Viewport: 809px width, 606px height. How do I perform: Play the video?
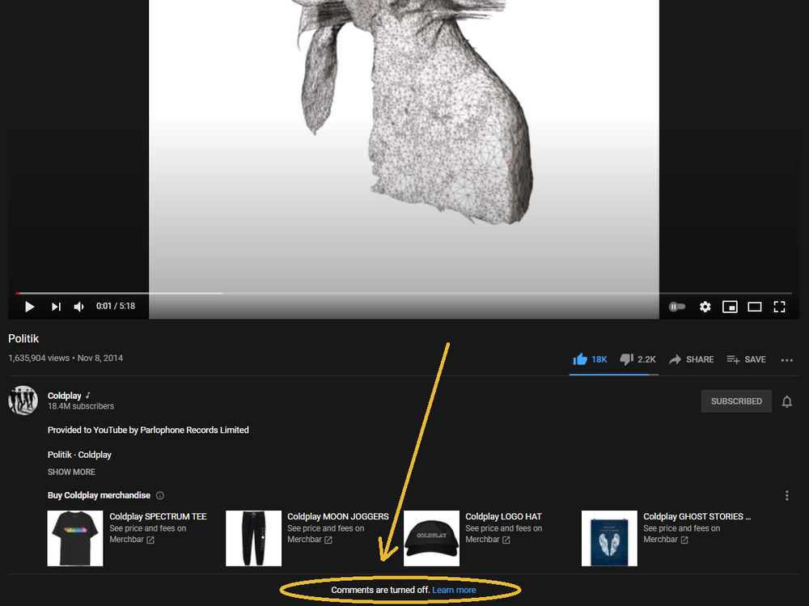coord(29,307)
